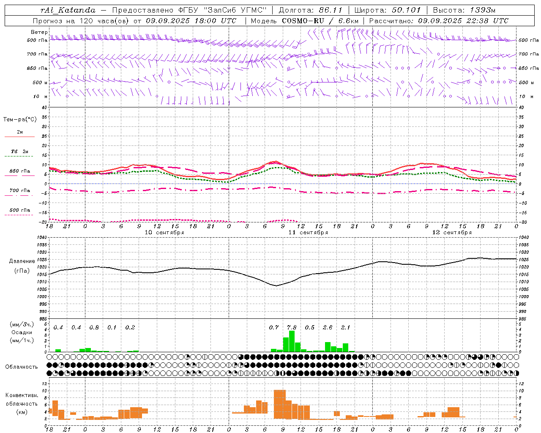Screen dimensions: 541x433
Task: Click the model name COSMO-RU / 6.6км
Action: (x=320, y=21)
